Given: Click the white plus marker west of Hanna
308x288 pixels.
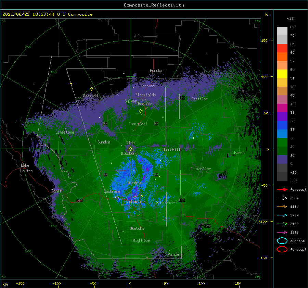Looking at the screenshot, I should pyautogui.click(x=193, y=138).
